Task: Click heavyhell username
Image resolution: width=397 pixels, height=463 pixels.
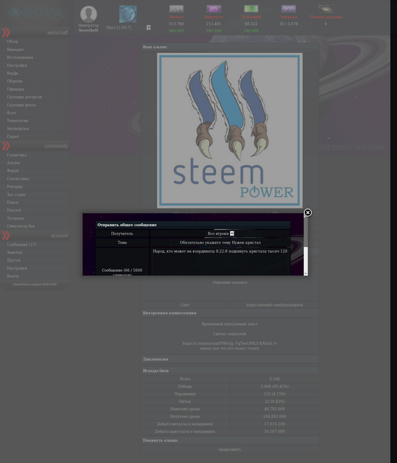Action: pyautogui.click(x=89, y=30)
